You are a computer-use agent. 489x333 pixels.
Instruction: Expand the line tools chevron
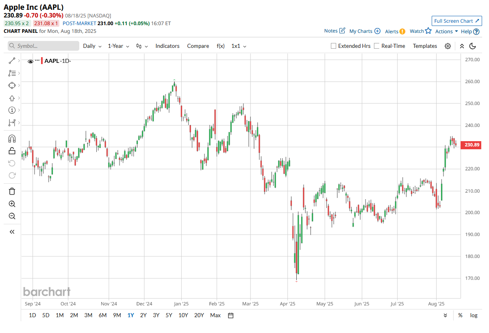(x=19, y=61)
